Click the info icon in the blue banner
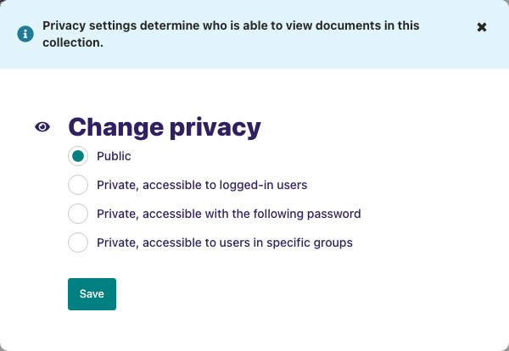The width and height of the screenshot is (509, 351). (x=25, y=34)
